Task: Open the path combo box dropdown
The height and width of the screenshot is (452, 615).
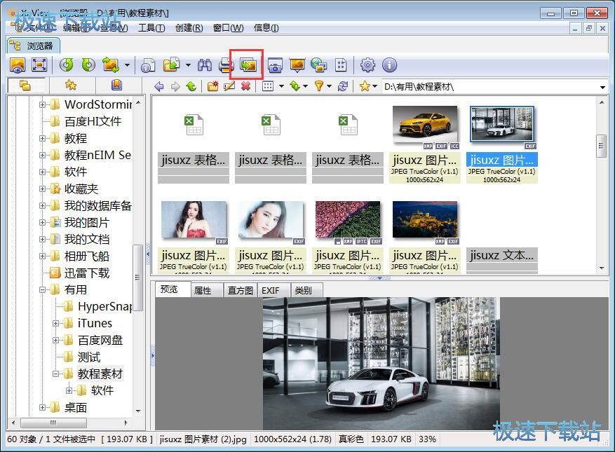Action: [x=604, y=86]
